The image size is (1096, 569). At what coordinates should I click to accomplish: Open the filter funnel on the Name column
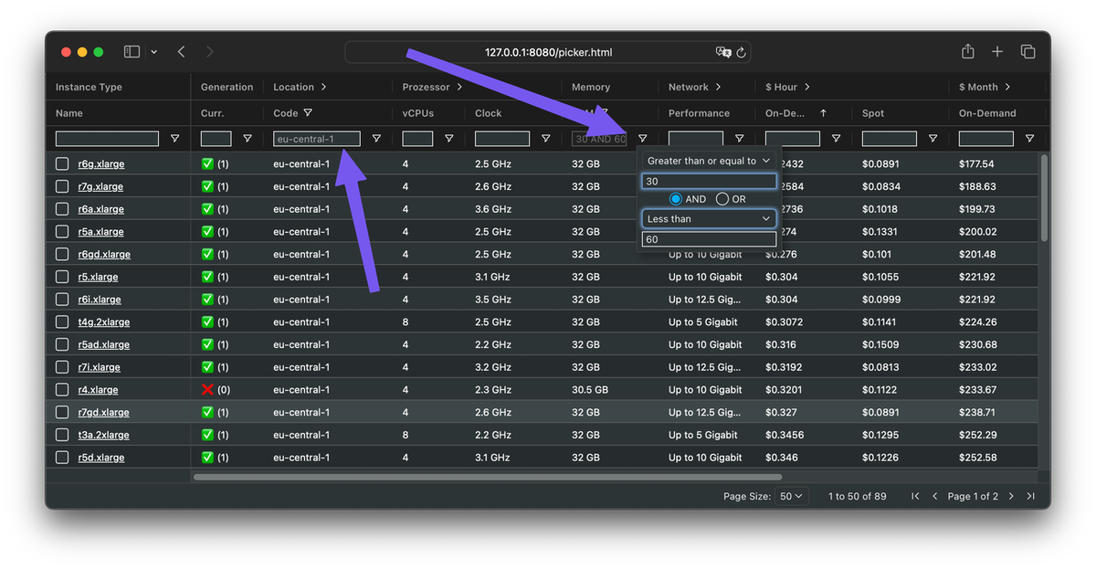pyautogui.click(x=175, y=138)
